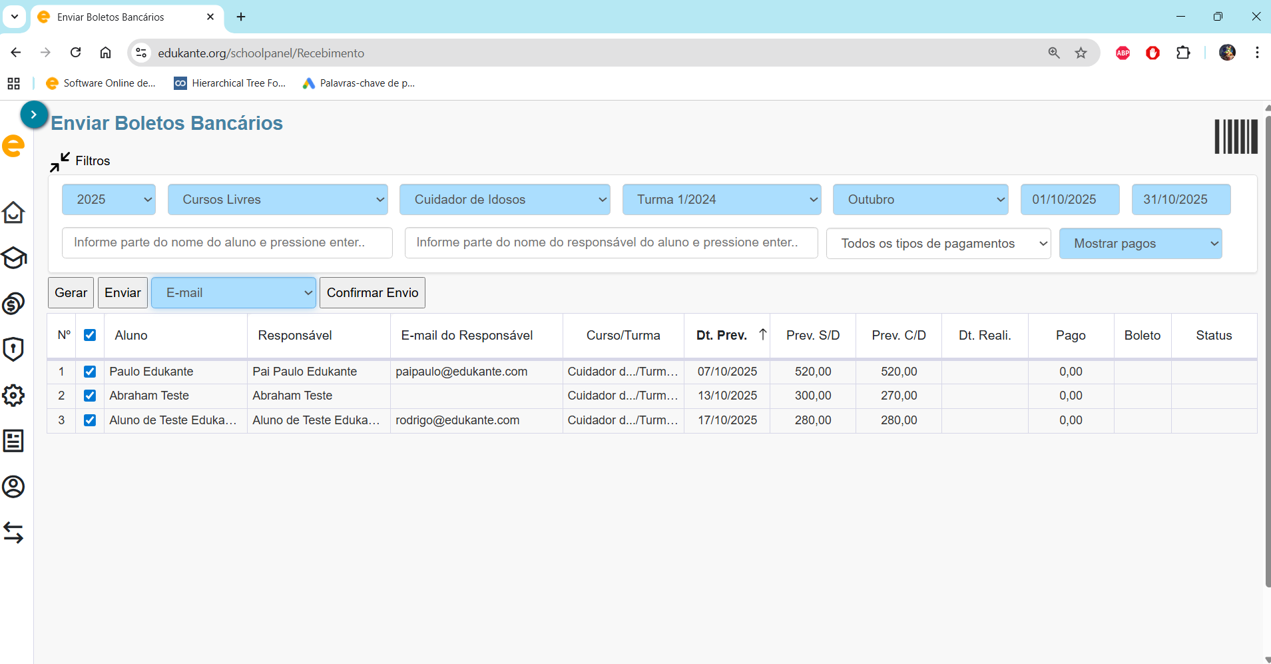Open the Mostrar pagos dropdown

click(1140, 244)
